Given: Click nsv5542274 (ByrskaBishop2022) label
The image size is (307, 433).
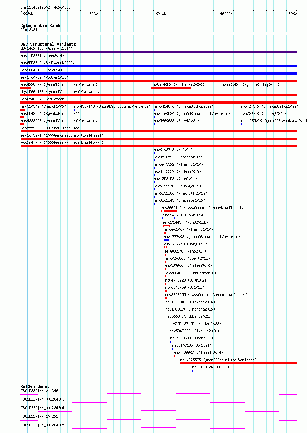Looking at the screenshot, I should coord(51,114).
